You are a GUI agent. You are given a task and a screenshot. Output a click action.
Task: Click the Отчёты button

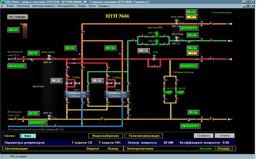[225, 136]
